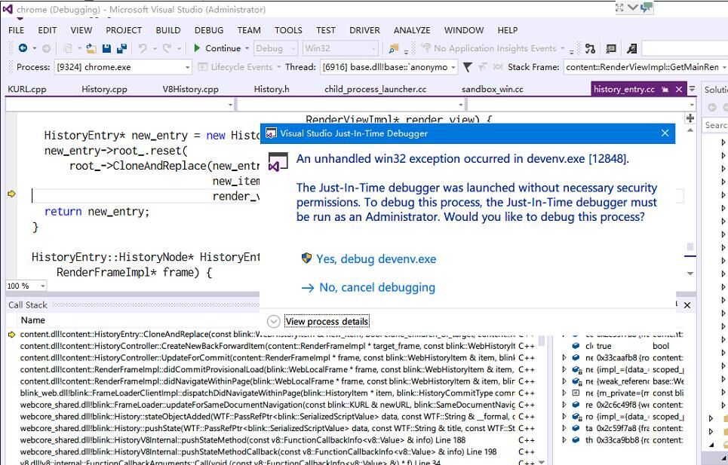
Task: Click the Save file disk icon
Action: [106, 48]
